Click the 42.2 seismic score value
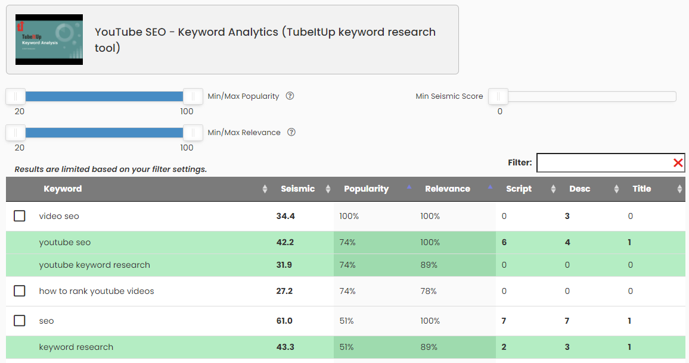Viewport: 689px width, 363px height. coord(285,242)
